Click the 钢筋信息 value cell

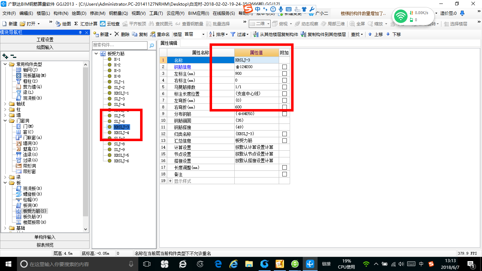[257, 67]
